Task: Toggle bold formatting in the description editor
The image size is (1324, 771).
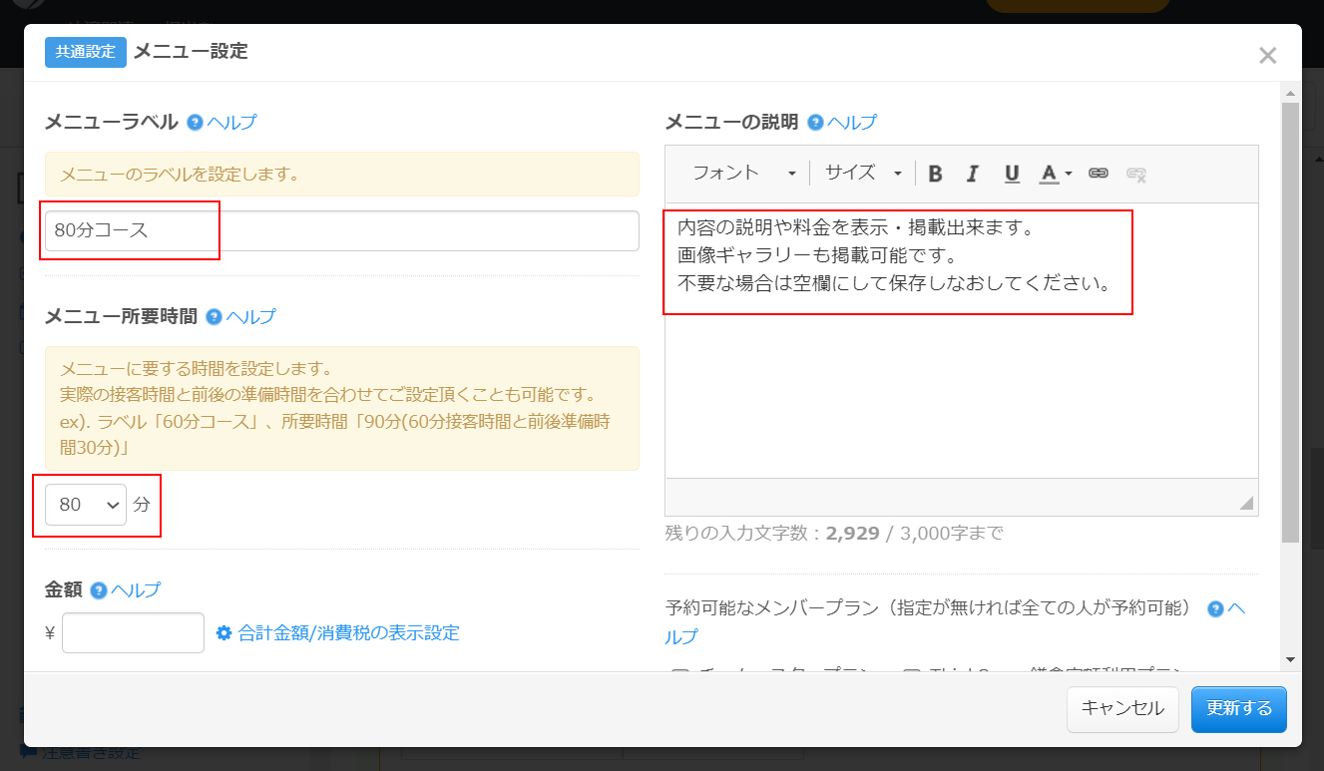Action: [x=935, y=174]
